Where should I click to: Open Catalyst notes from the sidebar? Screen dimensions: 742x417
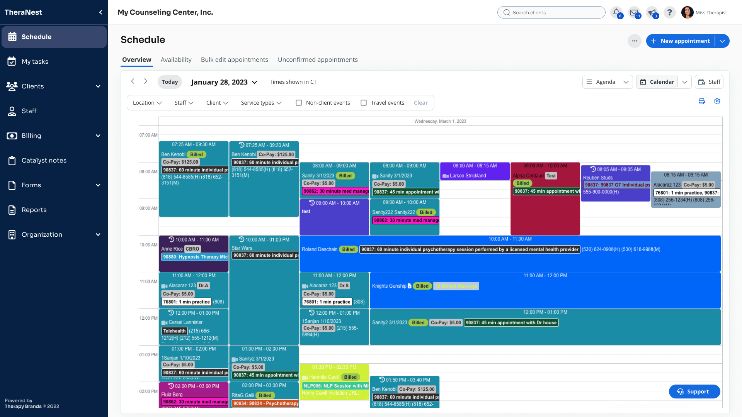[44, 160]
